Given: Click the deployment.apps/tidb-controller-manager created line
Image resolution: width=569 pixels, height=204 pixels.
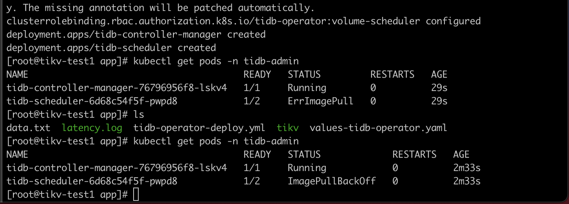Looking at the screenshot, I should tap(136, 35).
